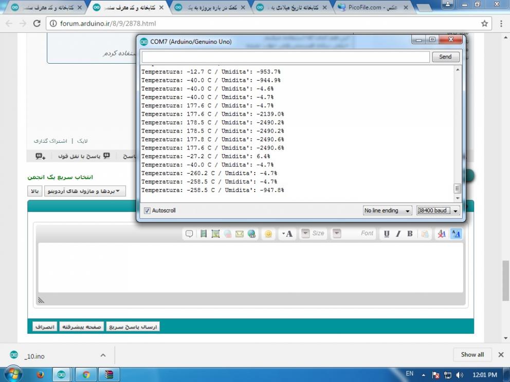The image size is (510, 382).
Task: Click the insert image icon in editor
Action: click(x=215, y=234)
